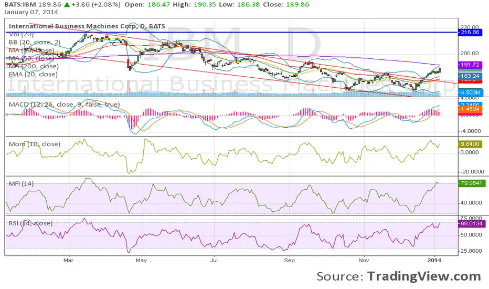This screenshot has width=489, height=289.
Task: Click the 25.0000 RSI axis label
Action: coord(471,251)
